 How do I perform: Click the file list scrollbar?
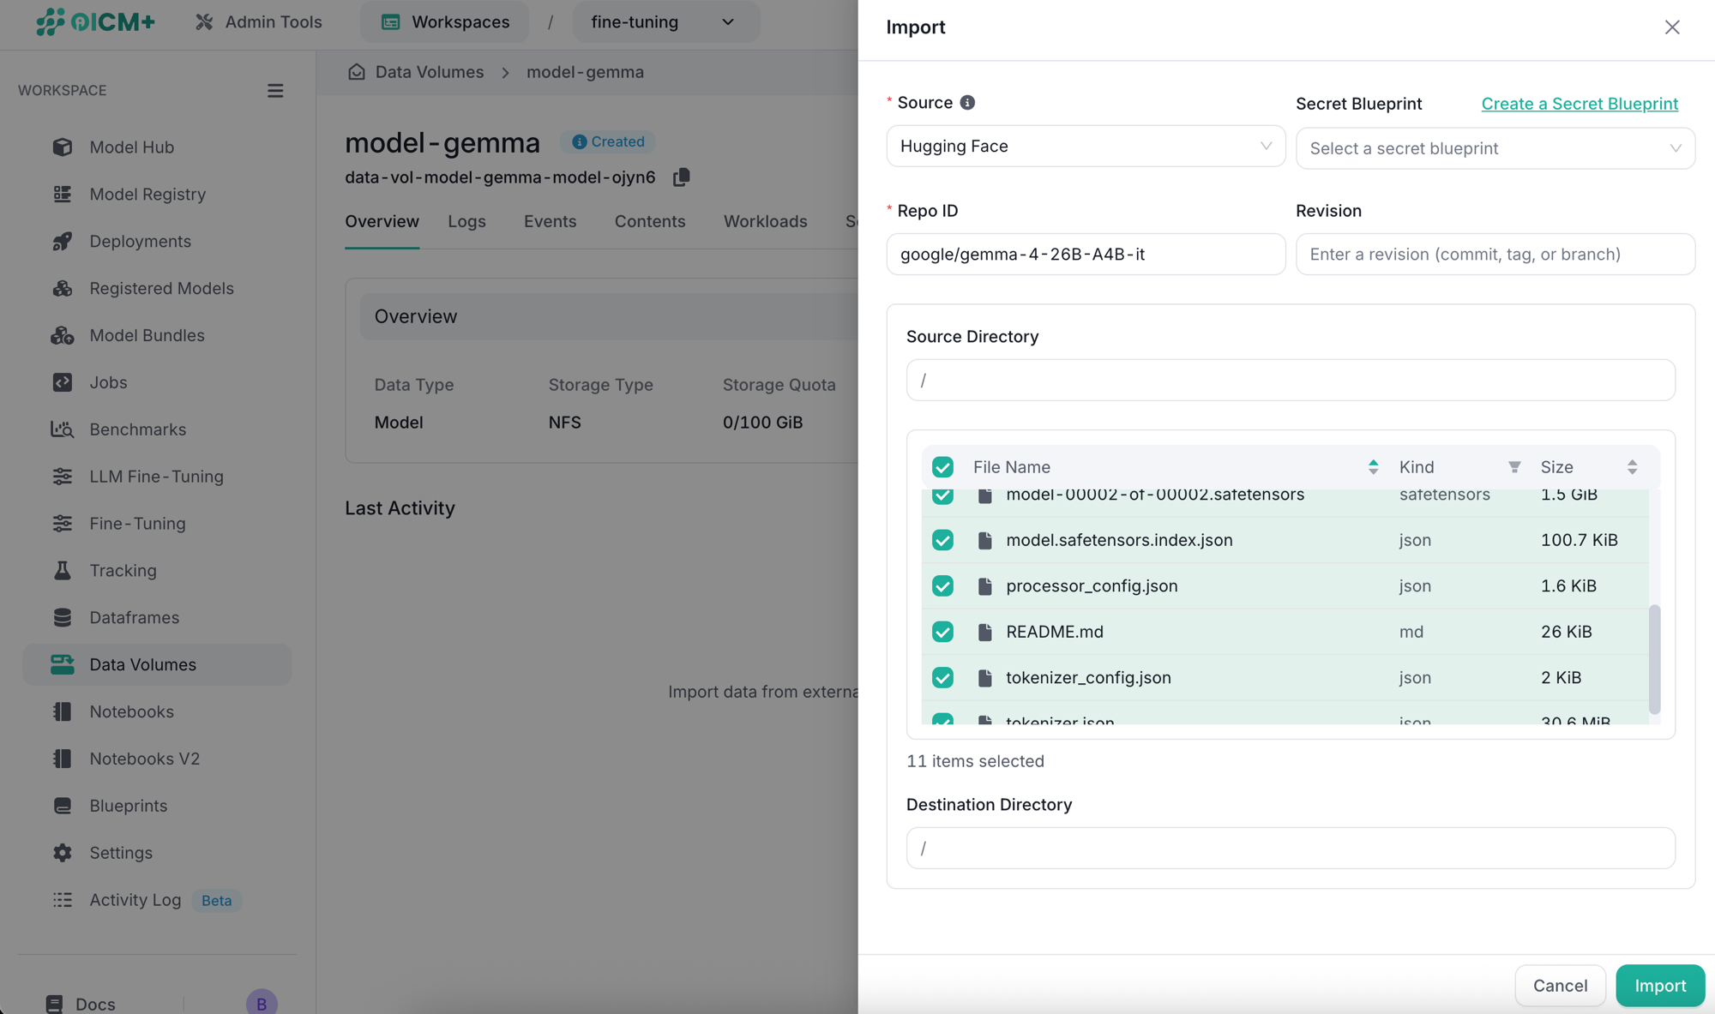tap(1654, 659)
